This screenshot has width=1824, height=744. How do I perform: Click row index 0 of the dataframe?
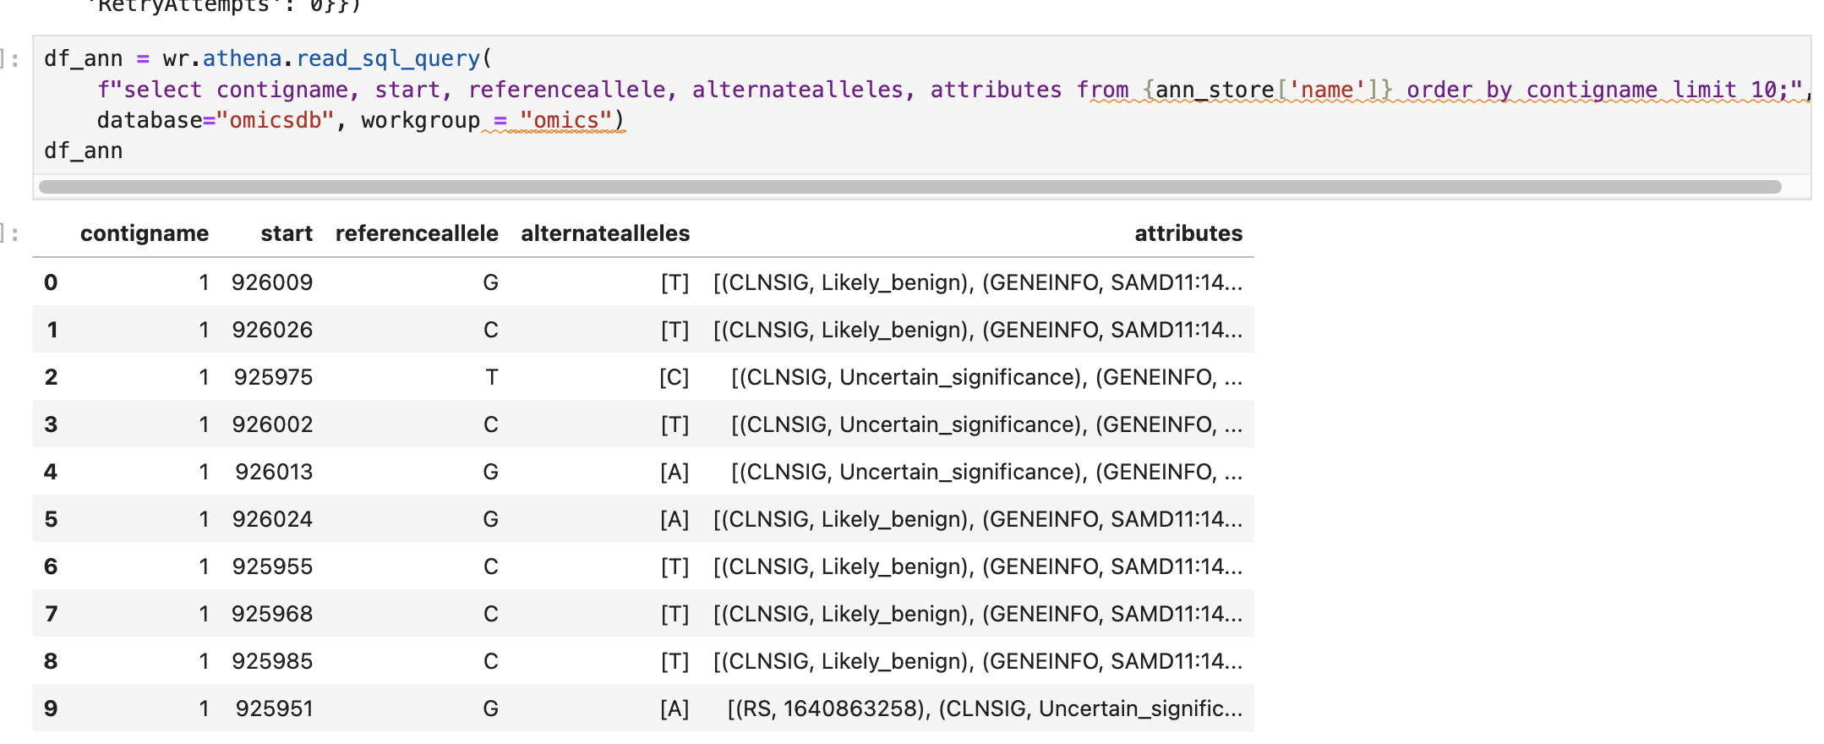click(51, 282)
